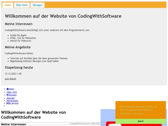Click Learn more in the cookie notice
The image size is (168, 126).
coord(138,113)
